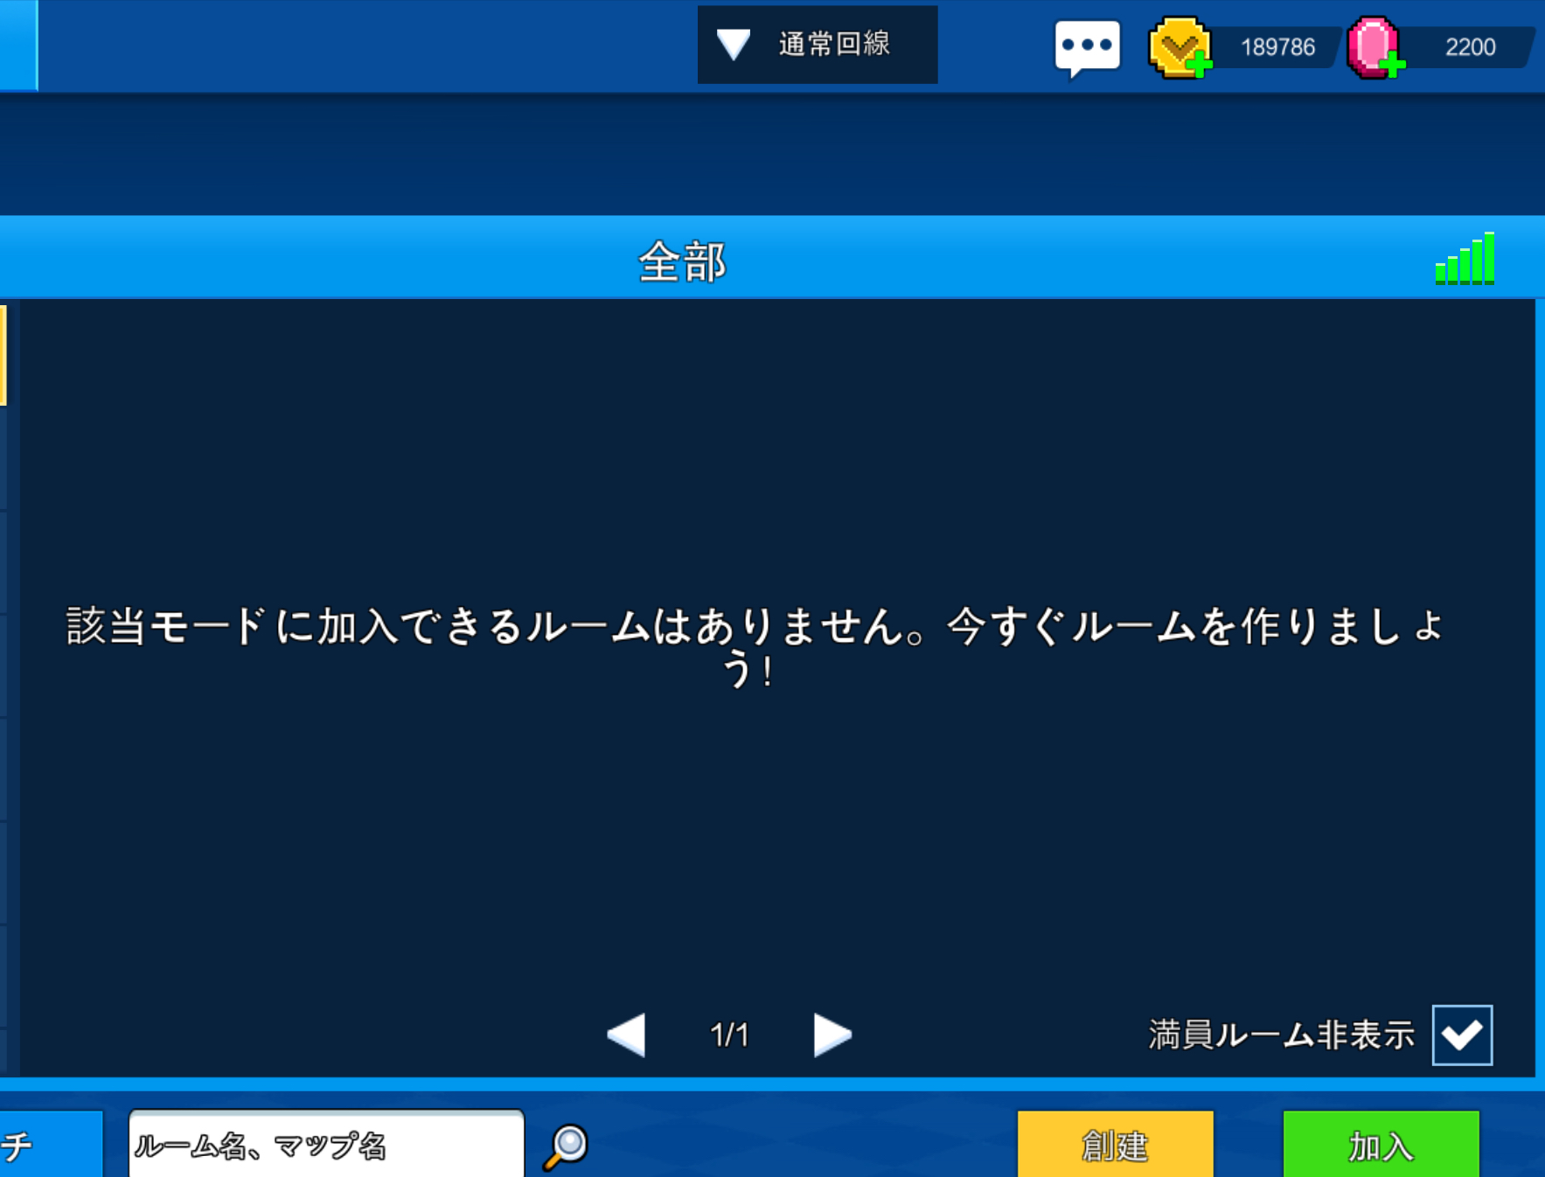Screen dimensions: 1545x1177
Task: Select the partially visible チ tab
Action: pyautogui.click(x=50, y=1145)
